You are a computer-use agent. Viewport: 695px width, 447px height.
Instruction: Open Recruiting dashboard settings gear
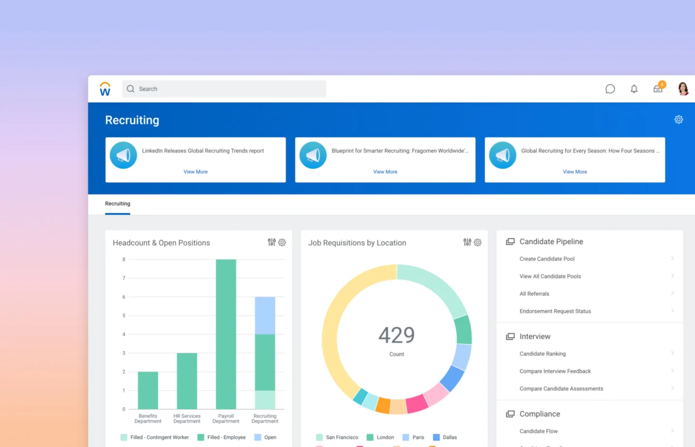[x=679, y=120]
